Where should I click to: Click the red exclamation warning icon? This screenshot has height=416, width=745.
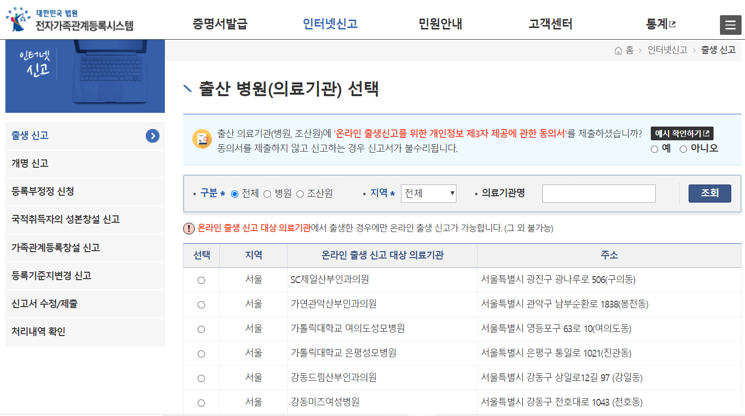click(x=189, y=228)
